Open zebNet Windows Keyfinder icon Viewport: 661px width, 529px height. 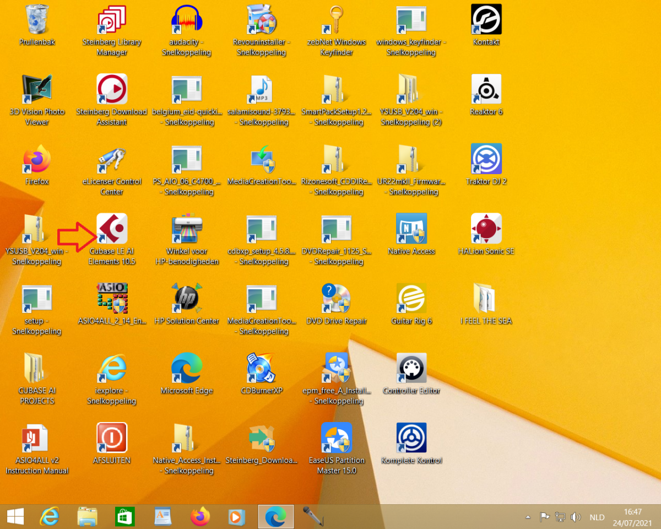tap(337, 19)
